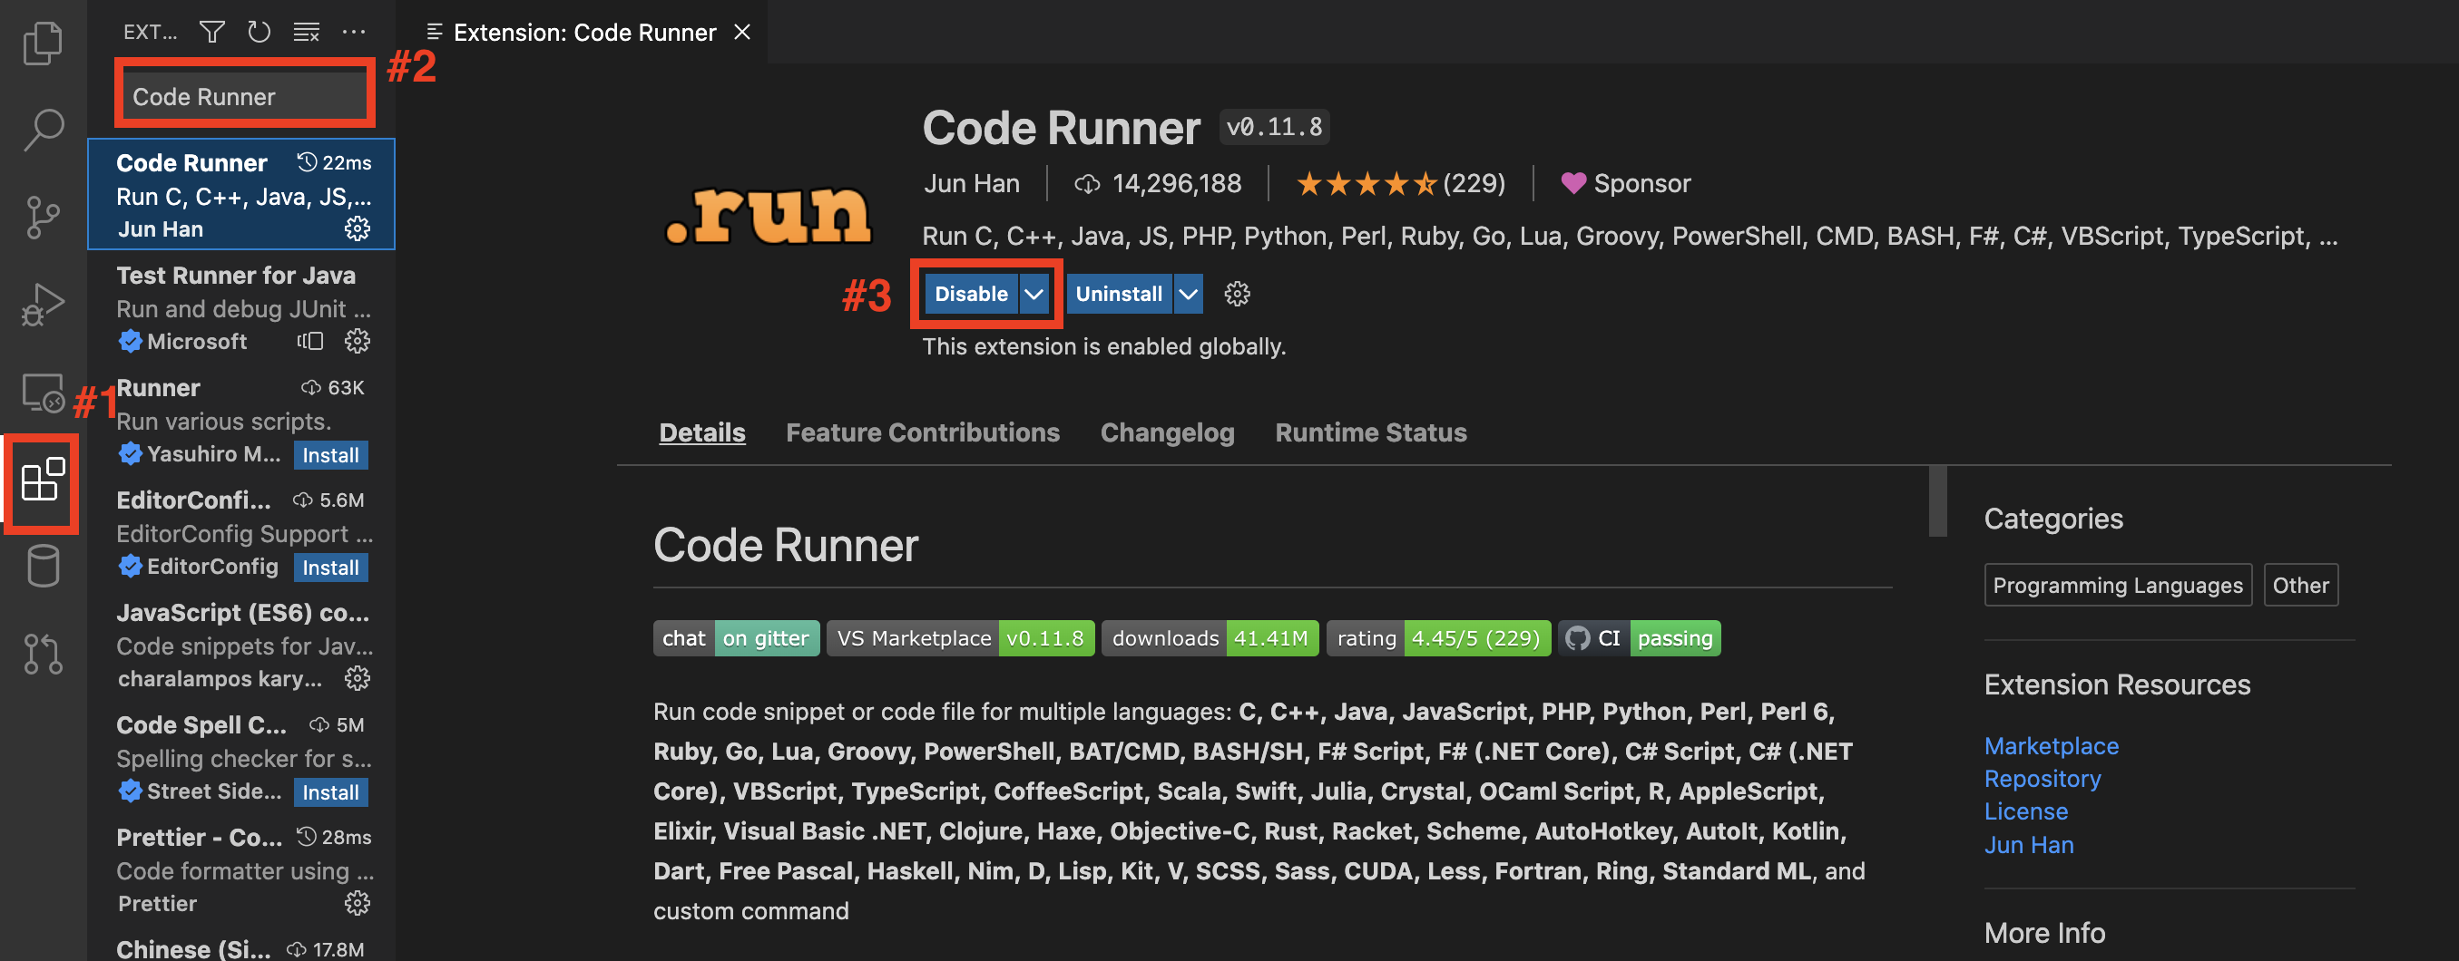2459x961 pixels.
Task: Open manage gear for Prettier extension
Action: (x=357, y=904)
